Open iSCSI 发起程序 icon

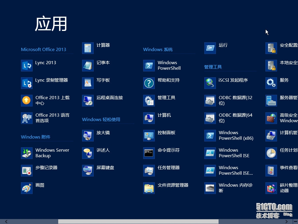(x=210, y=83)
